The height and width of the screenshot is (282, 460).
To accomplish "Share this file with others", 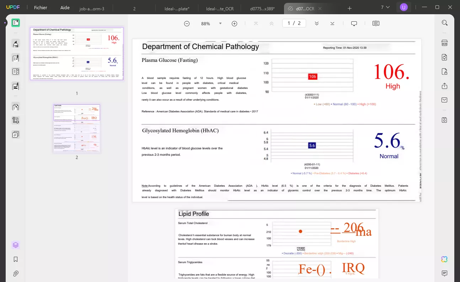I will [x=444, y=86].
